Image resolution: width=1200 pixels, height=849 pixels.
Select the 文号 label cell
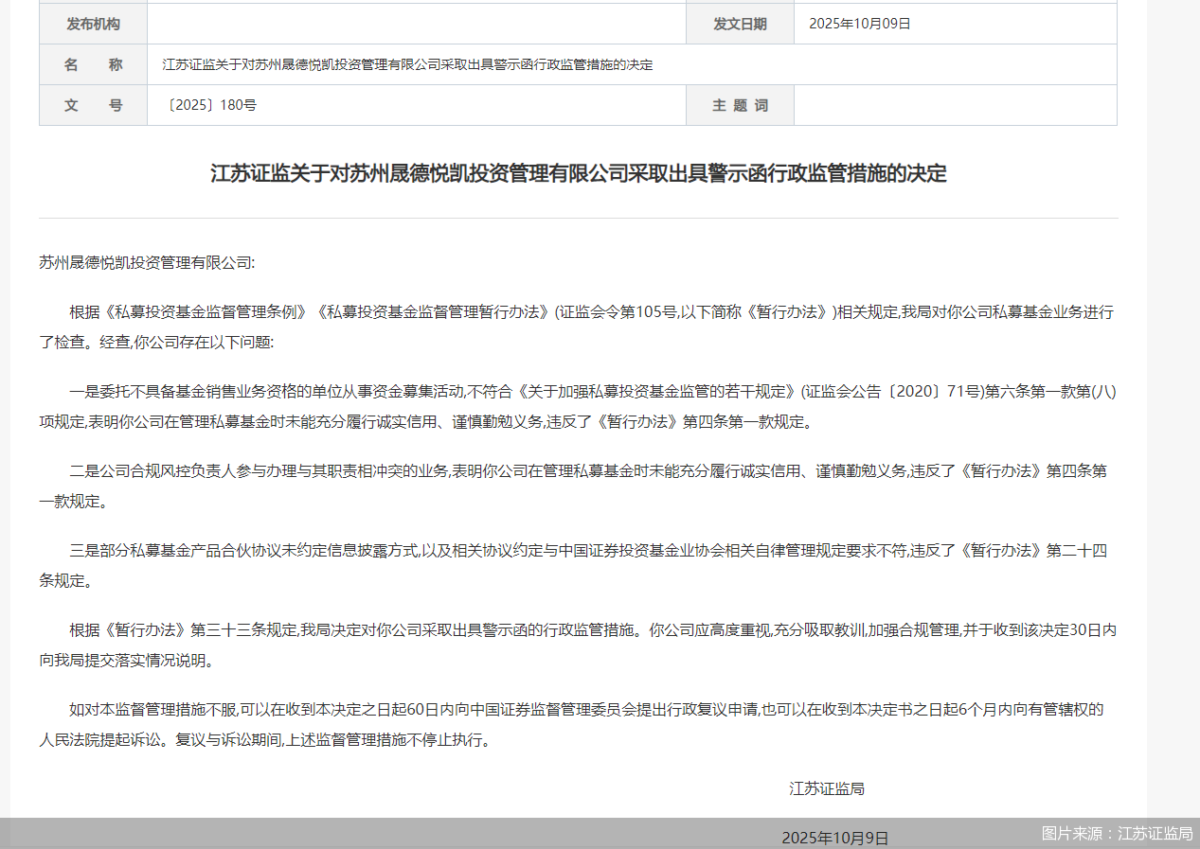92,105
